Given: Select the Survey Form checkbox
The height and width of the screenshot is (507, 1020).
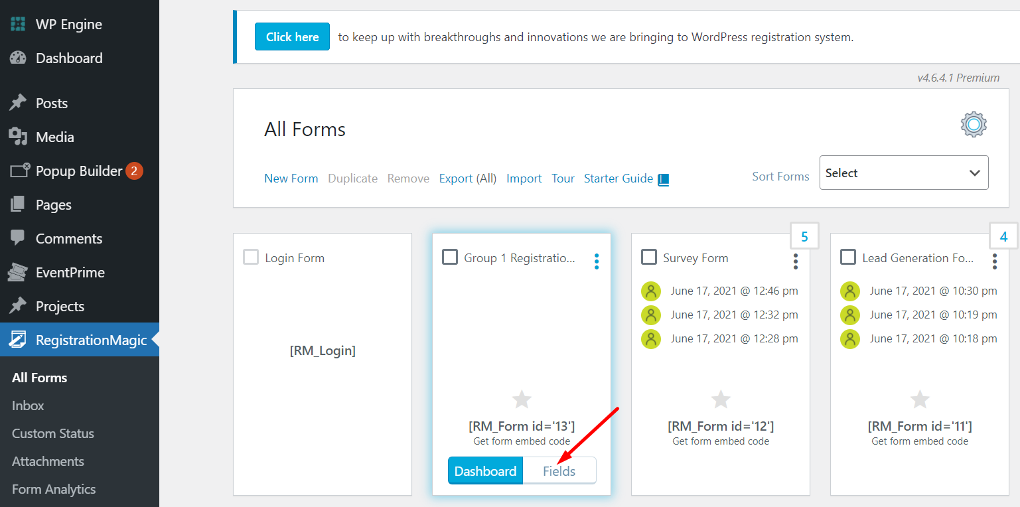Looking at the screenshot, I should click(x=649, y=257).
